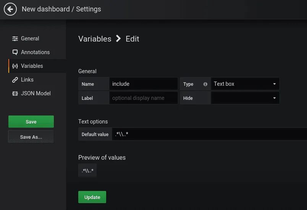Open the General settings section
307x210 pixels.
(x=30, y=38)
